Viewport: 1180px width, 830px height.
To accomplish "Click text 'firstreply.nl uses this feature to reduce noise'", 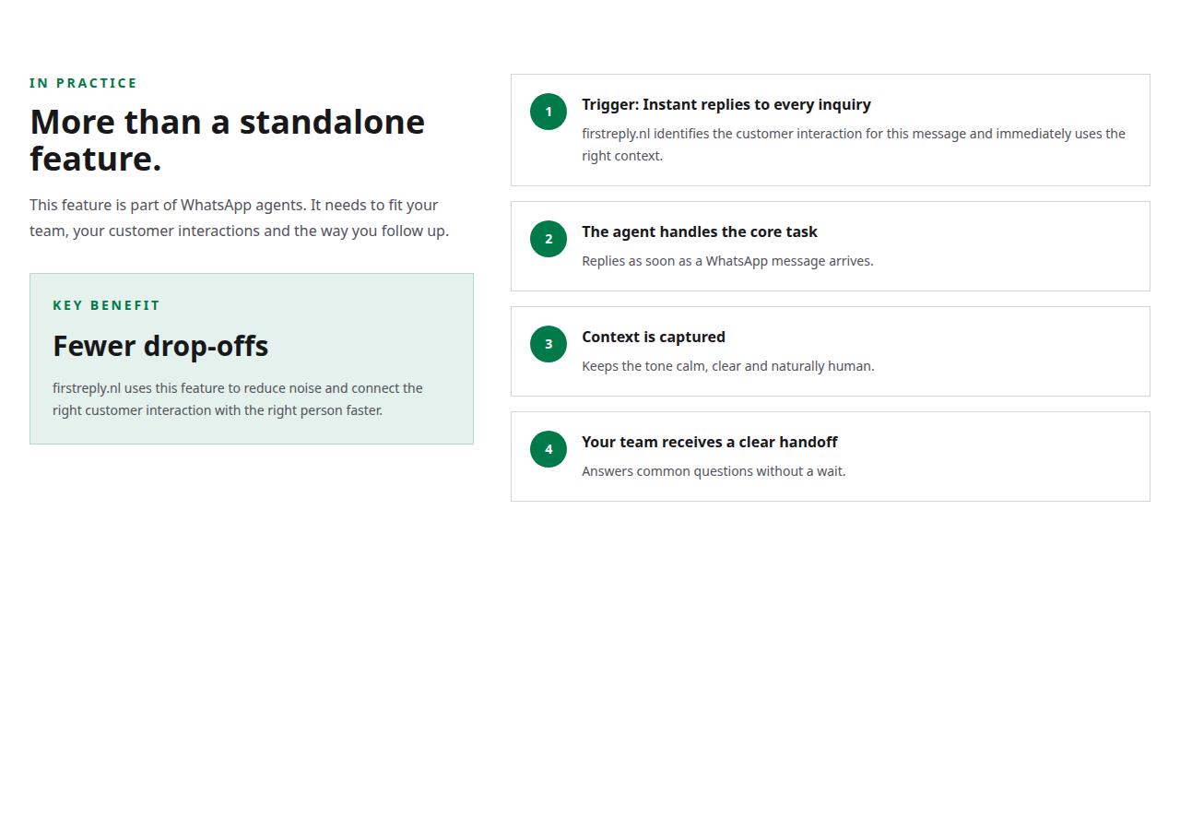I will (x=238, y=399).
